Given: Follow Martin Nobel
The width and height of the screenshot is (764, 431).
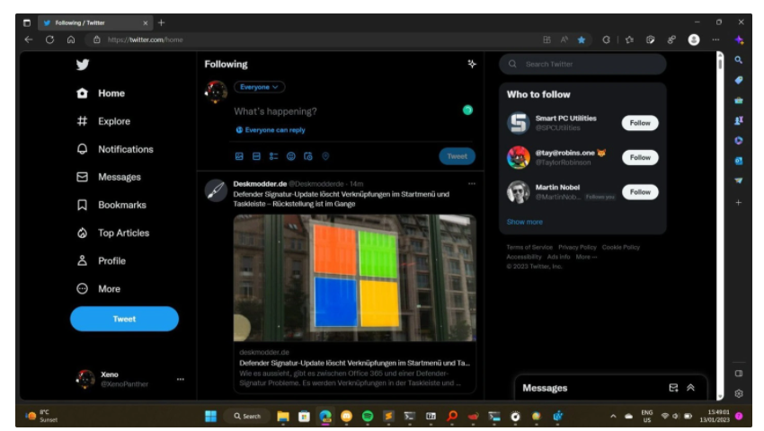Looking at the screenshot, I should pos(640,192).
